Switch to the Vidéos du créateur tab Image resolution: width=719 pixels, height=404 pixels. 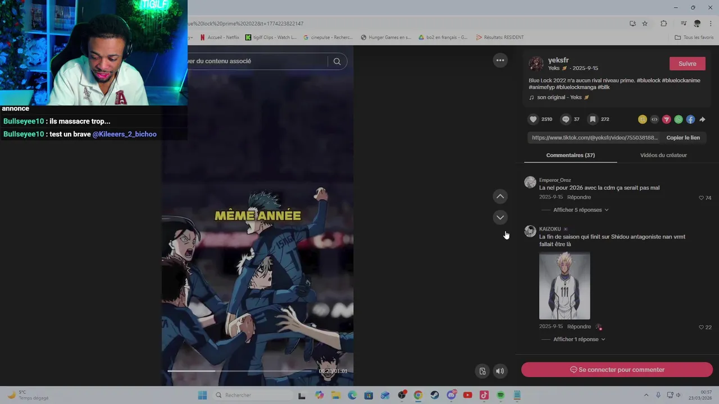click(x=663, y=155)
